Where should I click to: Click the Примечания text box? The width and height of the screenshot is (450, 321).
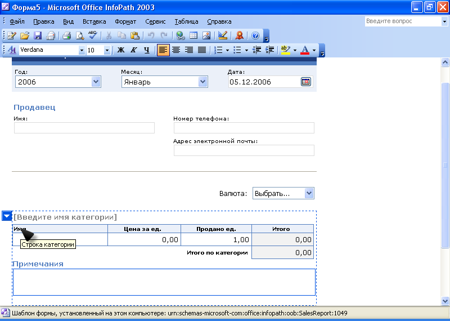point(164,282)
